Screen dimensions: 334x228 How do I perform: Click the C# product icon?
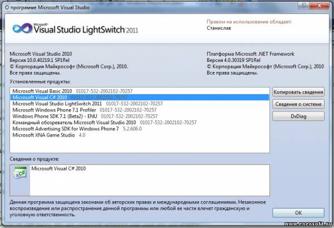pyautogui.click(x=20, y=173)
